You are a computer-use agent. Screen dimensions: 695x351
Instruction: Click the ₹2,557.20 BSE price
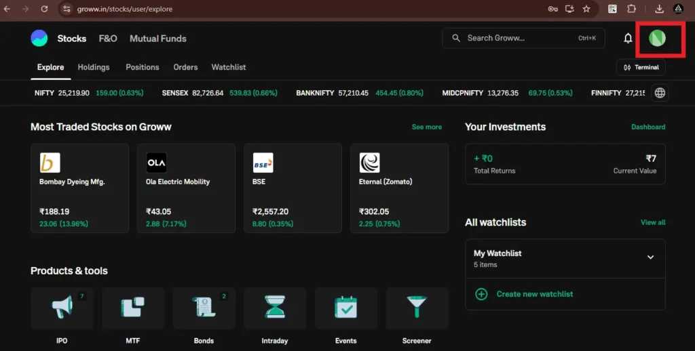tap(270, 211)
